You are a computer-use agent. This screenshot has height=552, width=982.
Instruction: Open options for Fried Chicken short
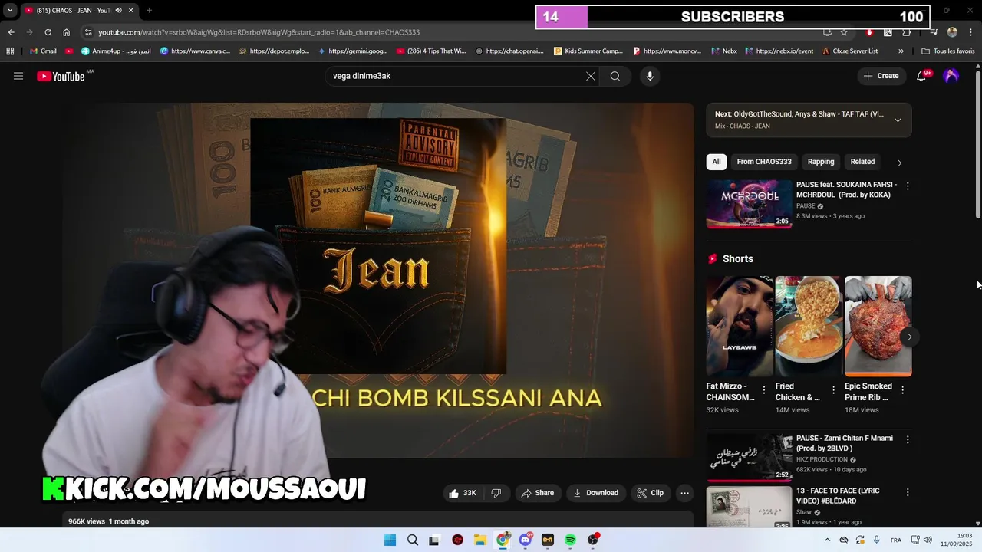832,390
